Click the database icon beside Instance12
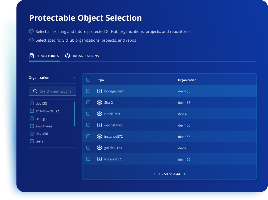The width and height of the screenshot is (268, 200). pos(100,159)
